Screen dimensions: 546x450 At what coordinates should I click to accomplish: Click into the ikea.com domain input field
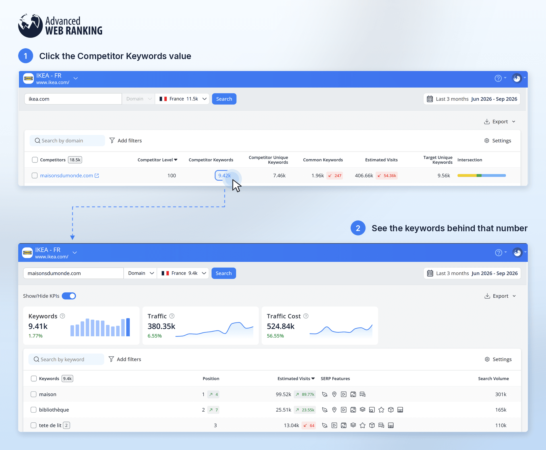pyautogui.click(x=73, y=99)
